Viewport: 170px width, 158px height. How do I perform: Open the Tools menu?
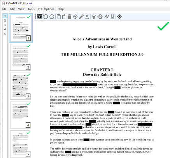coord(31,9)
